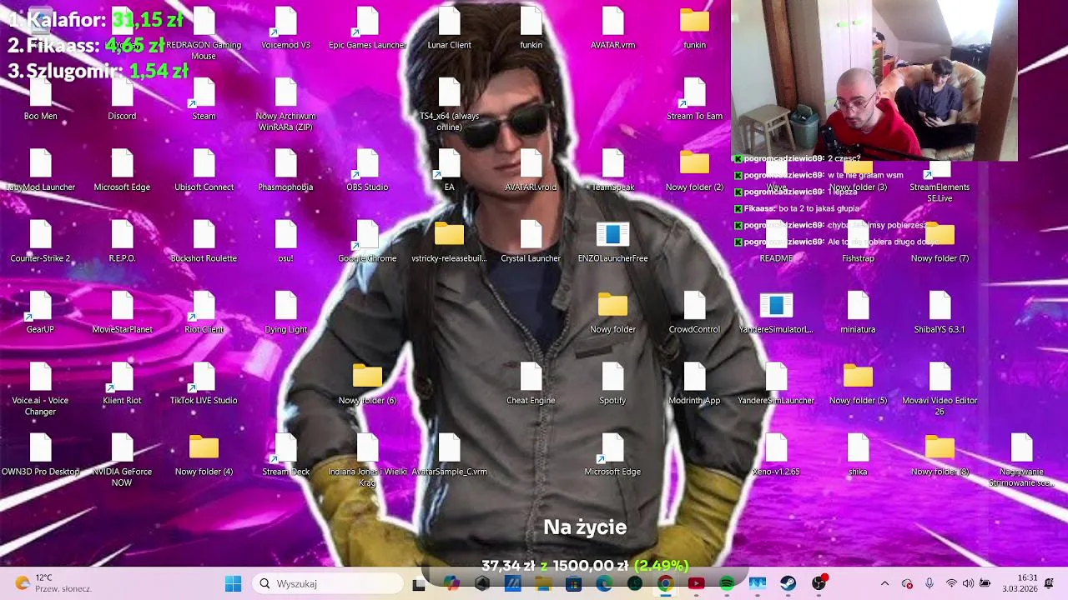
Task: Click the Wyszukaj taskbar search field
Action: pyautogui.click(x=328, y=583)
